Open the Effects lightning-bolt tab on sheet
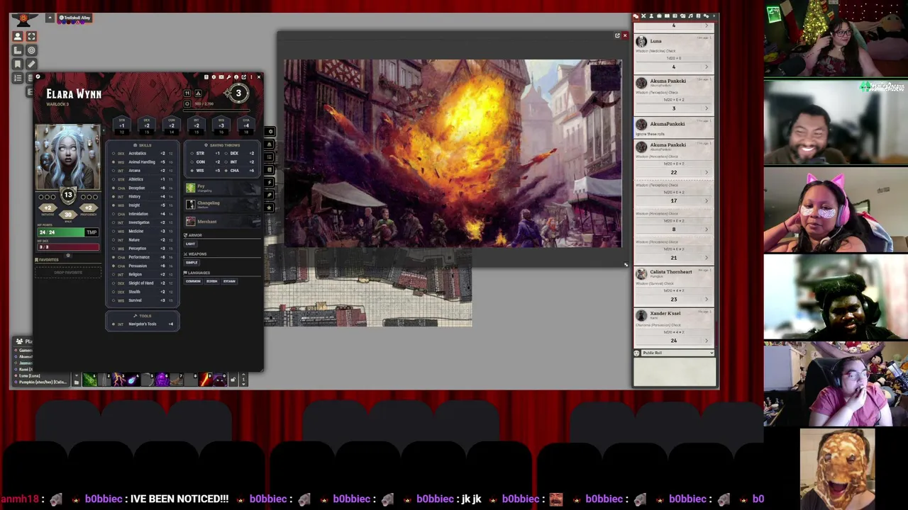This screenshot has width=908, height=510. [x=271, y=183]
